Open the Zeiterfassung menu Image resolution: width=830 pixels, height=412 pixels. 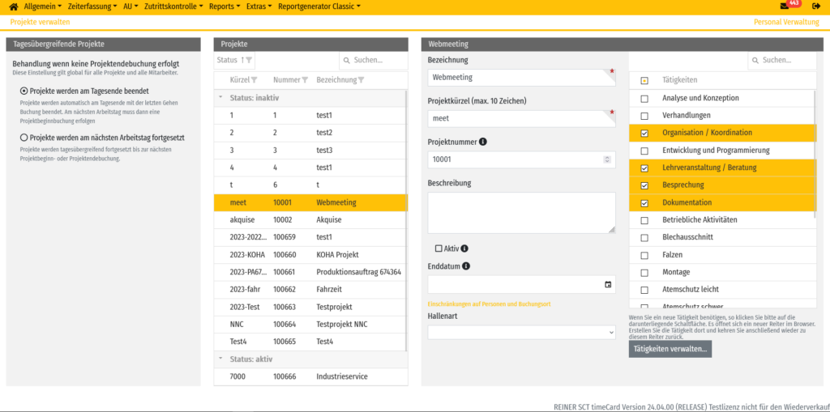[92, 6]
